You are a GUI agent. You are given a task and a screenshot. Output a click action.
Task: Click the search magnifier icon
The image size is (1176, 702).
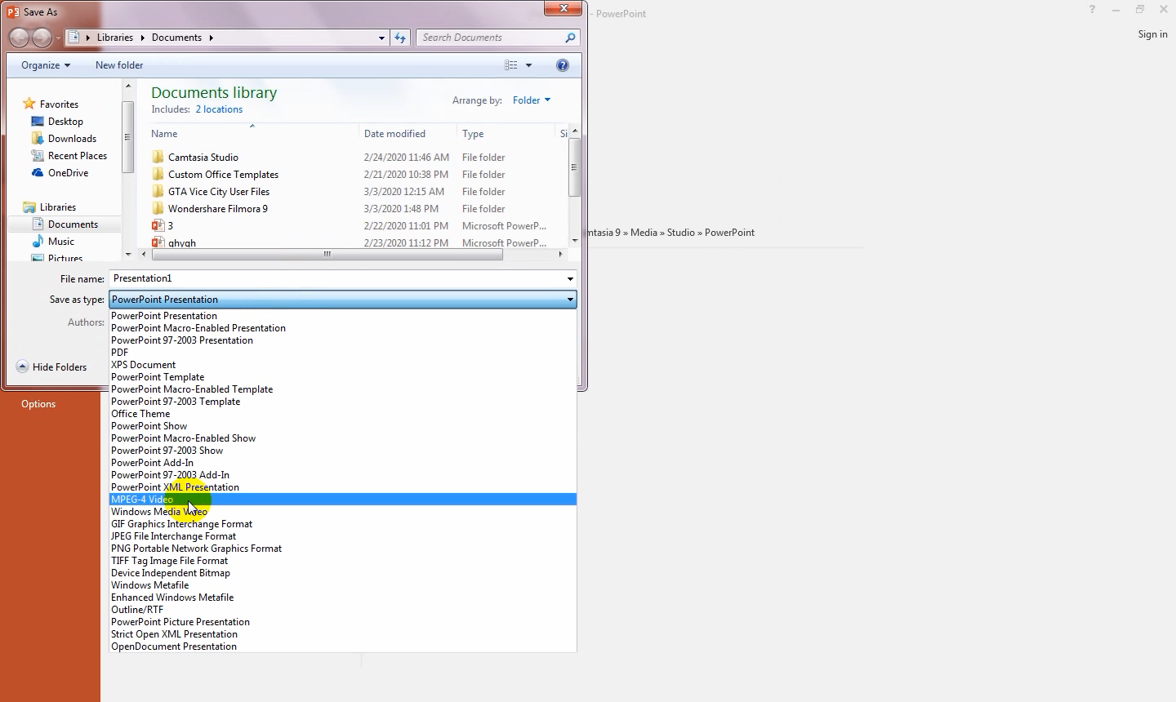(570, 38)
